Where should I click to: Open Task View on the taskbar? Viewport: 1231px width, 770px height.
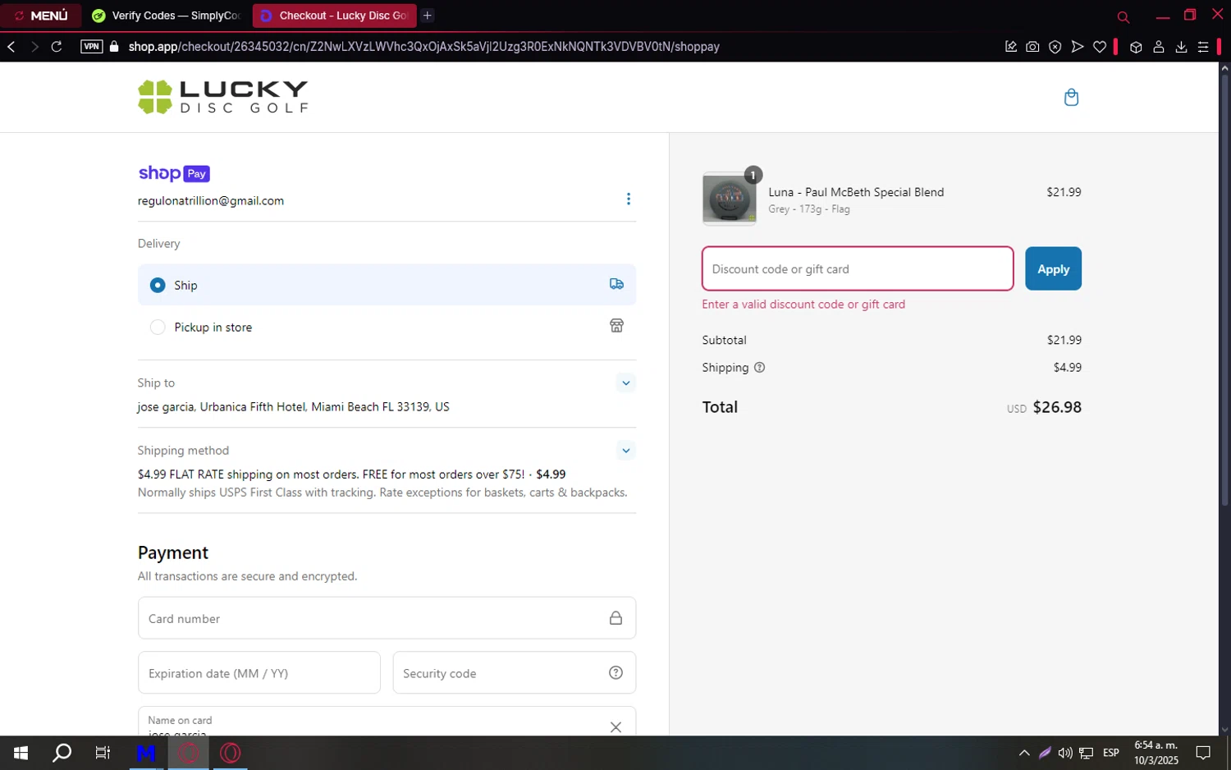103,753
